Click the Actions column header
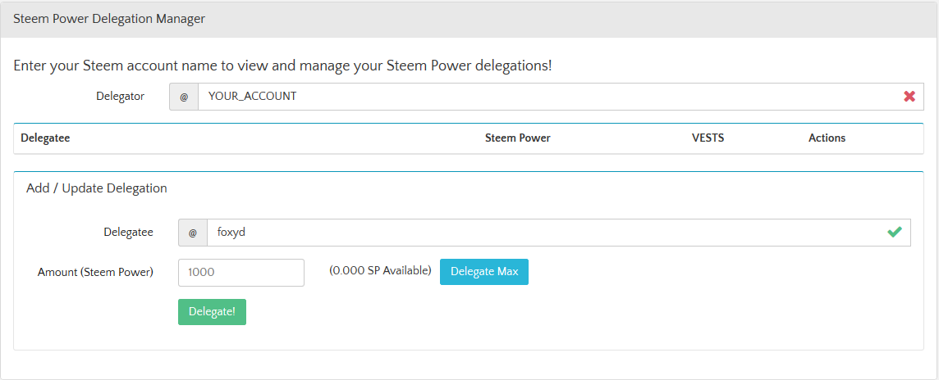The image size is (939, 380). tap(827, 138)
